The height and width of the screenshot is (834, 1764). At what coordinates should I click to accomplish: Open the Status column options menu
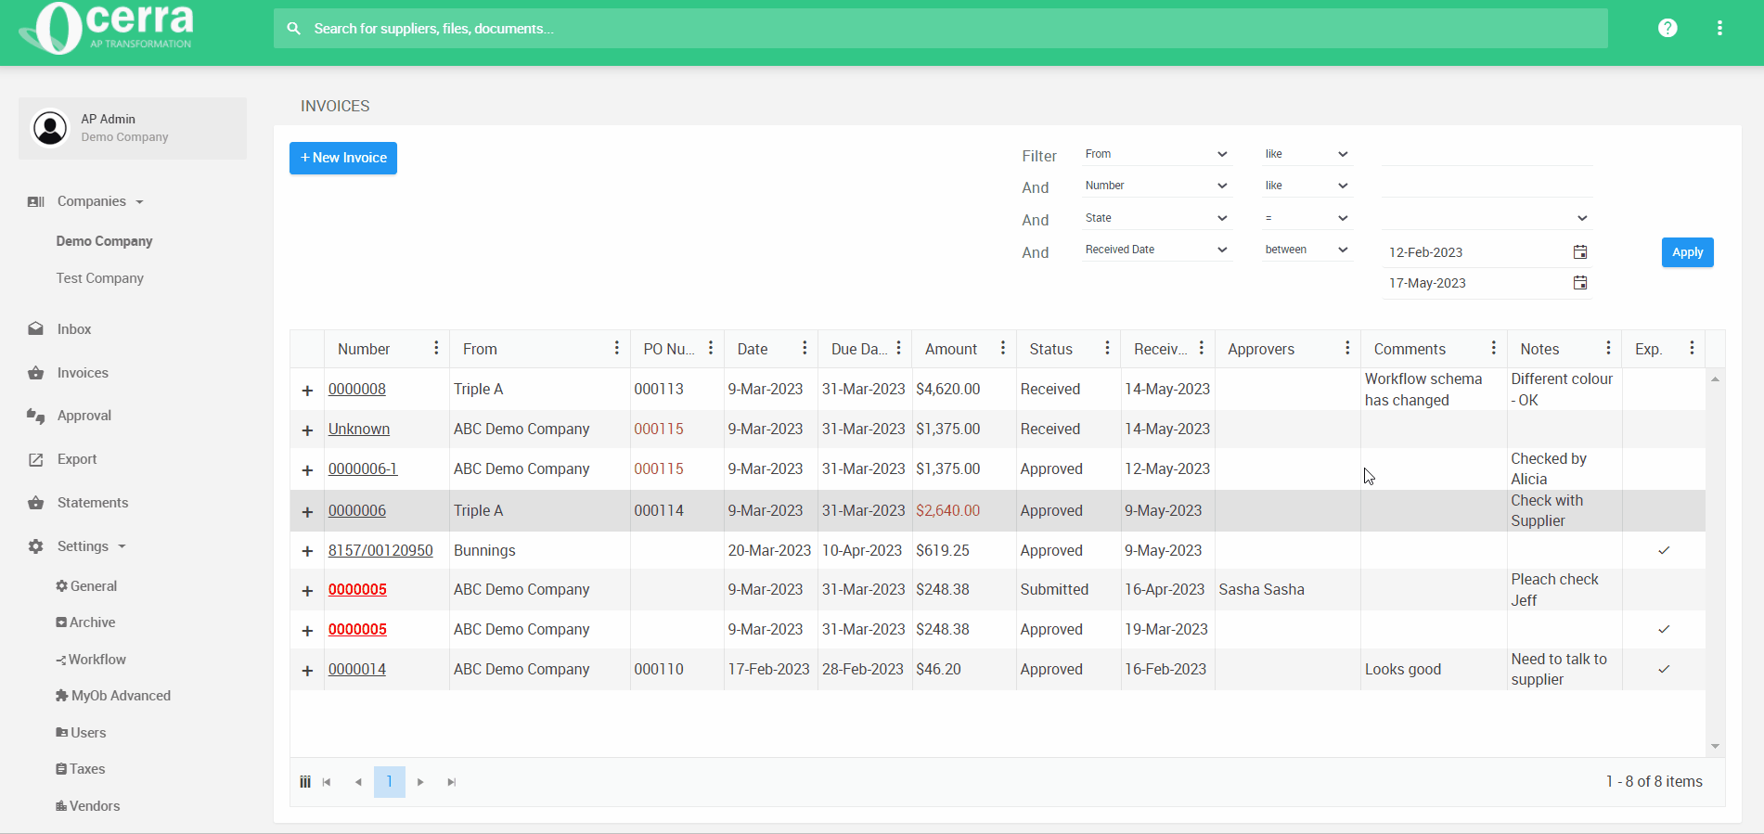(x=1107, y=348)
